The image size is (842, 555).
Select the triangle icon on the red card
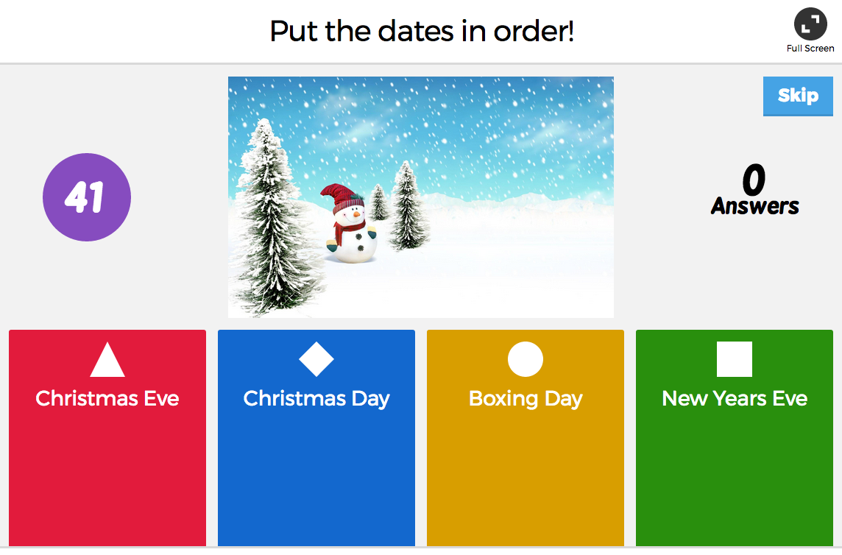tap(107, 359)
